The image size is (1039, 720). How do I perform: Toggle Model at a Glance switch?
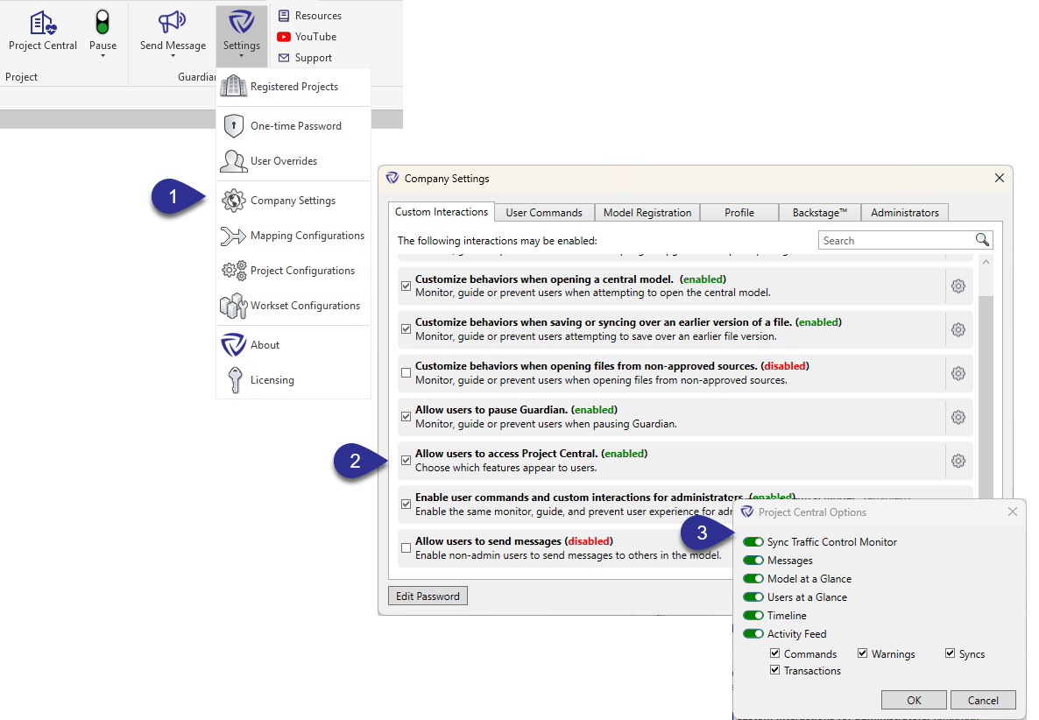[753, 579]
